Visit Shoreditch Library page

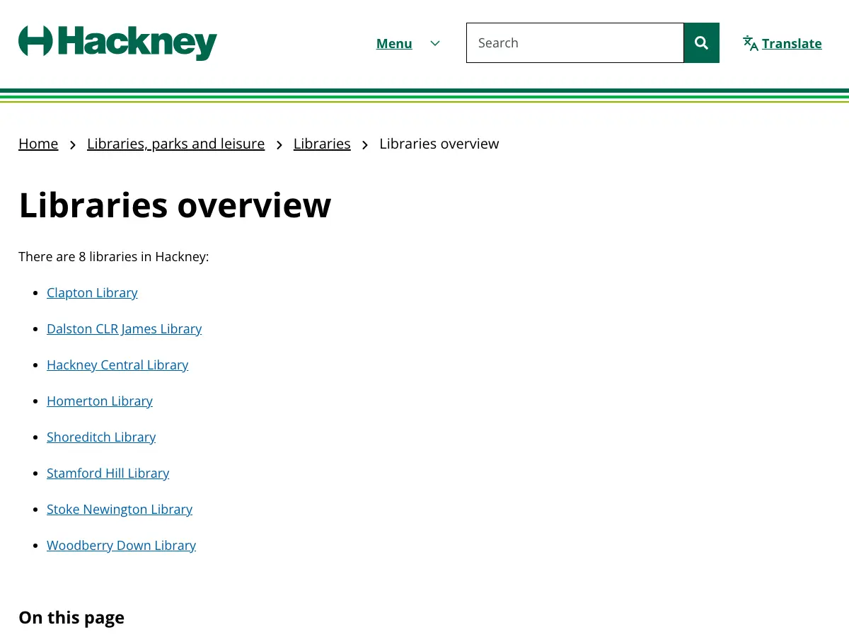[x=101, y=437]
